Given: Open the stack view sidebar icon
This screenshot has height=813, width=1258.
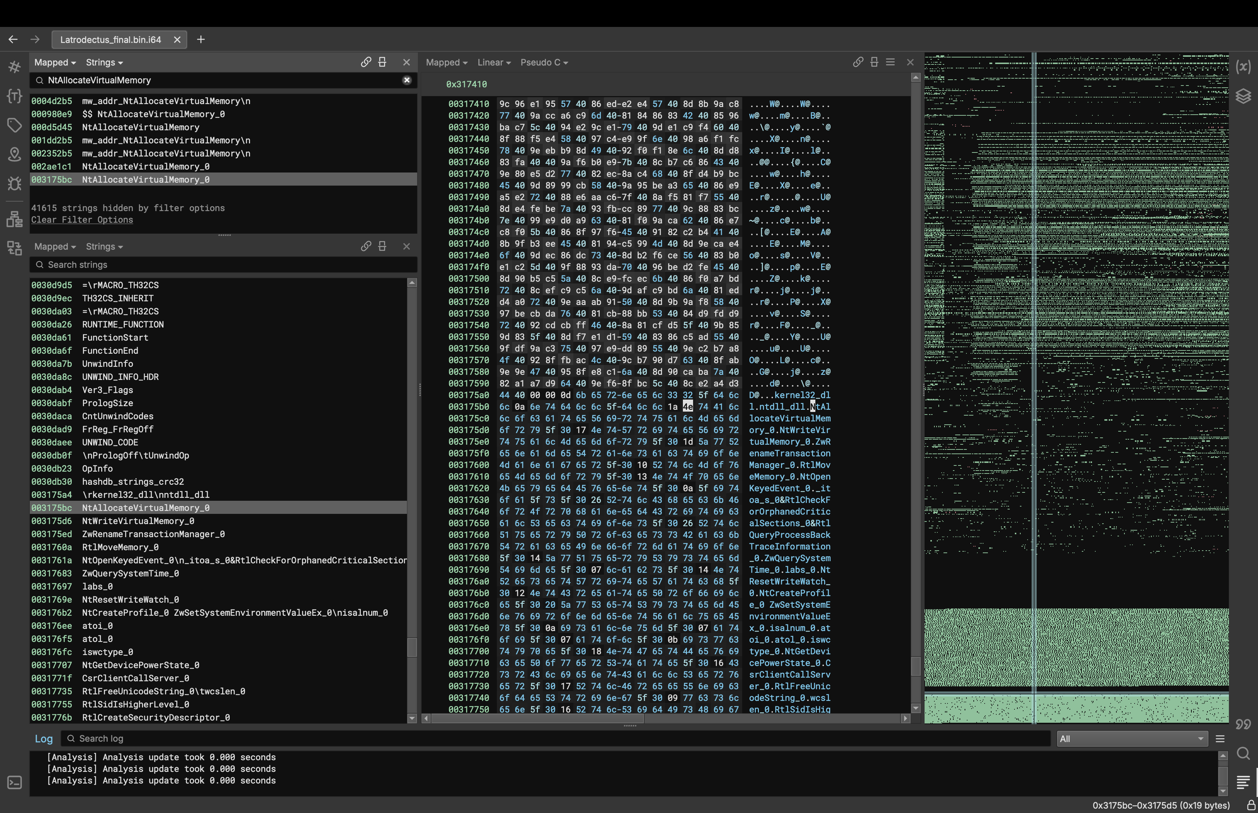Looking at the screenshot, I should click(14, 248).
